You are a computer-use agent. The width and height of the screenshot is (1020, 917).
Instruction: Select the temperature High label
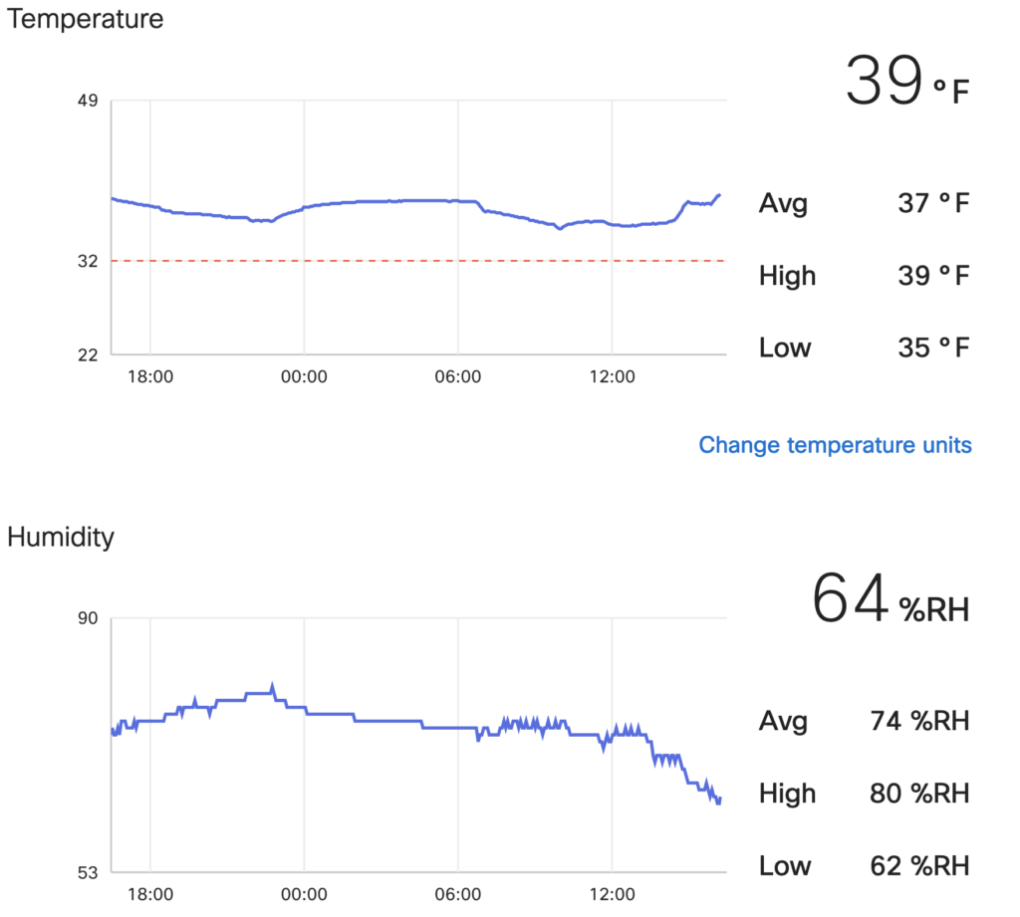pos(787,276)
